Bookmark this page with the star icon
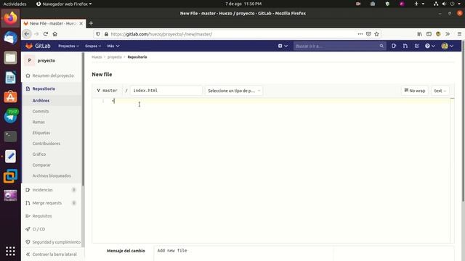 [376, 34]
